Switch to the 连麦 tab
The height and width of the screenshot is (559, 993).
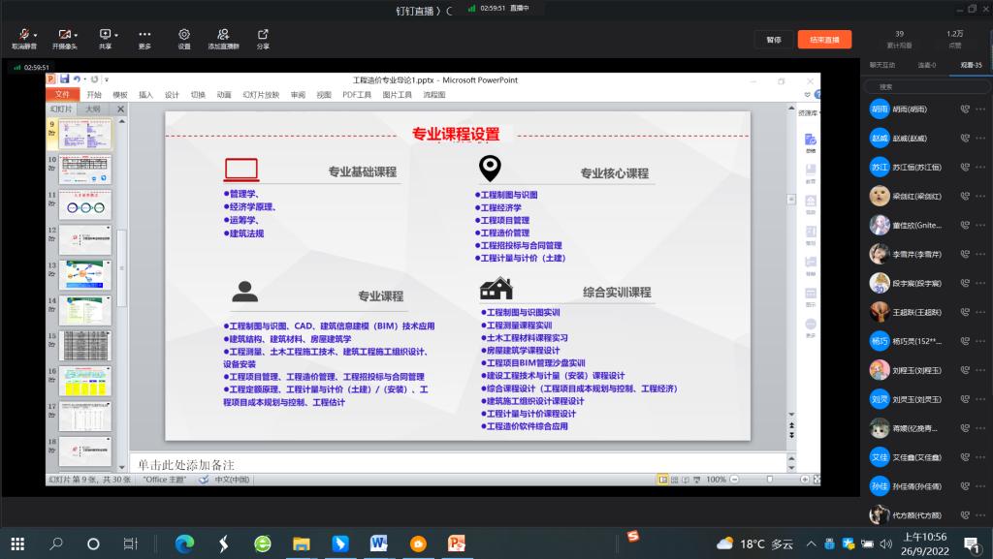tap(926, 65)
